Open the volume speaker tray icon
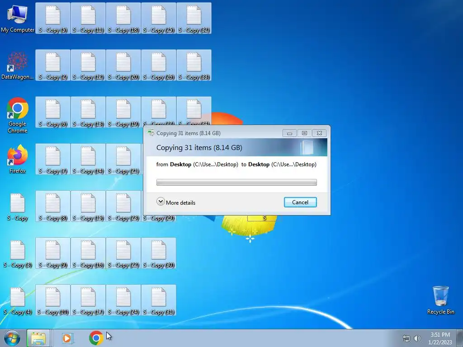The image size is (463, 347). [417, 338]
